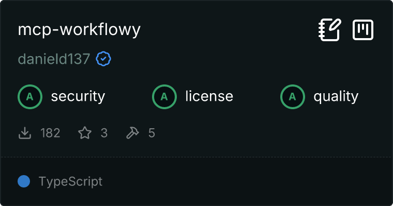This screenshot has height=206, width=393.
Task: Select the license label text
Action: point(209,96)
